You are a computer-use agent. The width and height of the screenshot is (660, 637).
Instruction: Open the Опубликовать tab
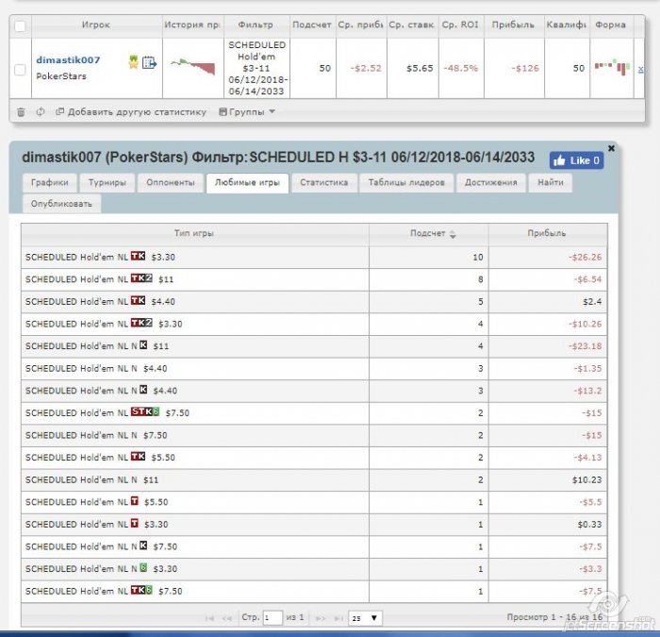tap(61, 204)
